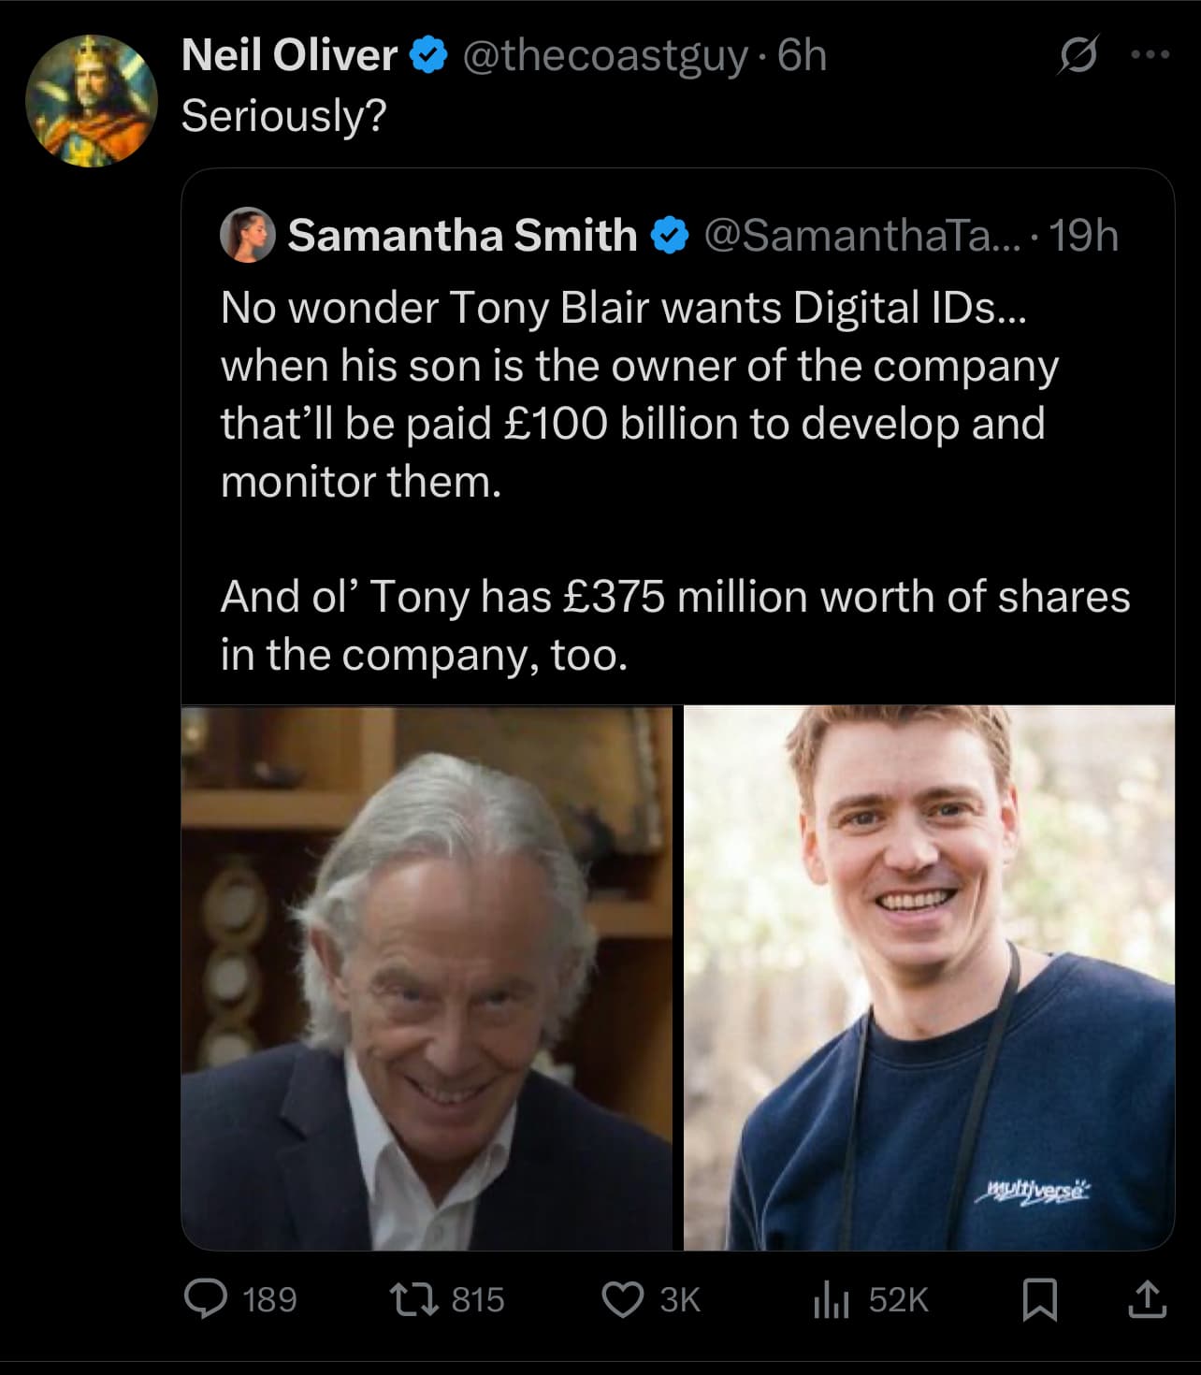Viewport: 1201px width, 1375px height.
Task: Click Samantha Smith's small avatar
Action: (247, 235)
